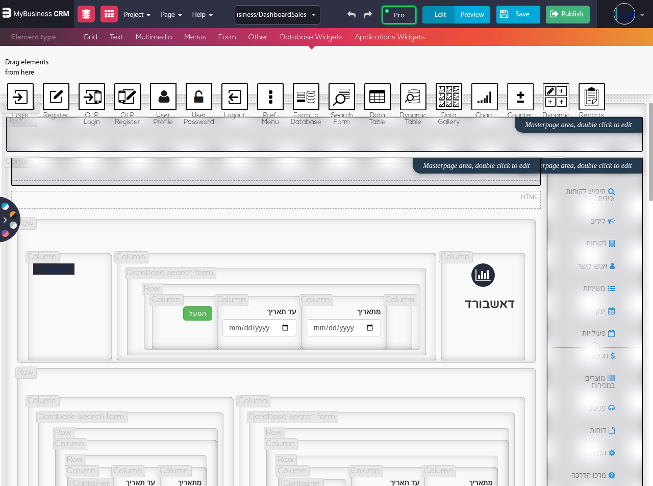Image resolution: width=653 pixels, height=486 pixels.
Task: Select the User Profile widget icon
Action: point(163,97)
